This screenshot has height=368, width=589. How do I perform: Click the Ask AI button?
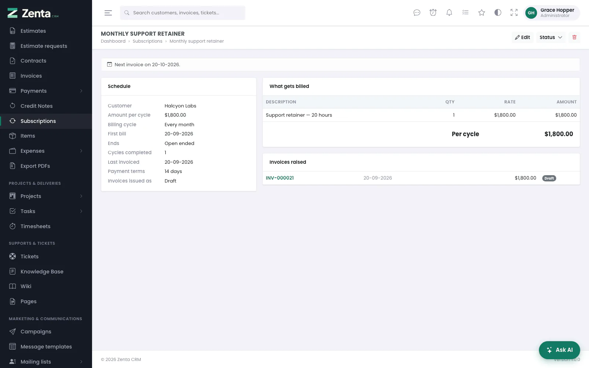pyautogui.click(x=559, y=350)
